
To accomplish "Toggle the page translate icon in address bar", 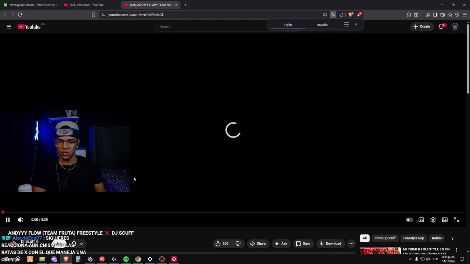I will (333, 15).
